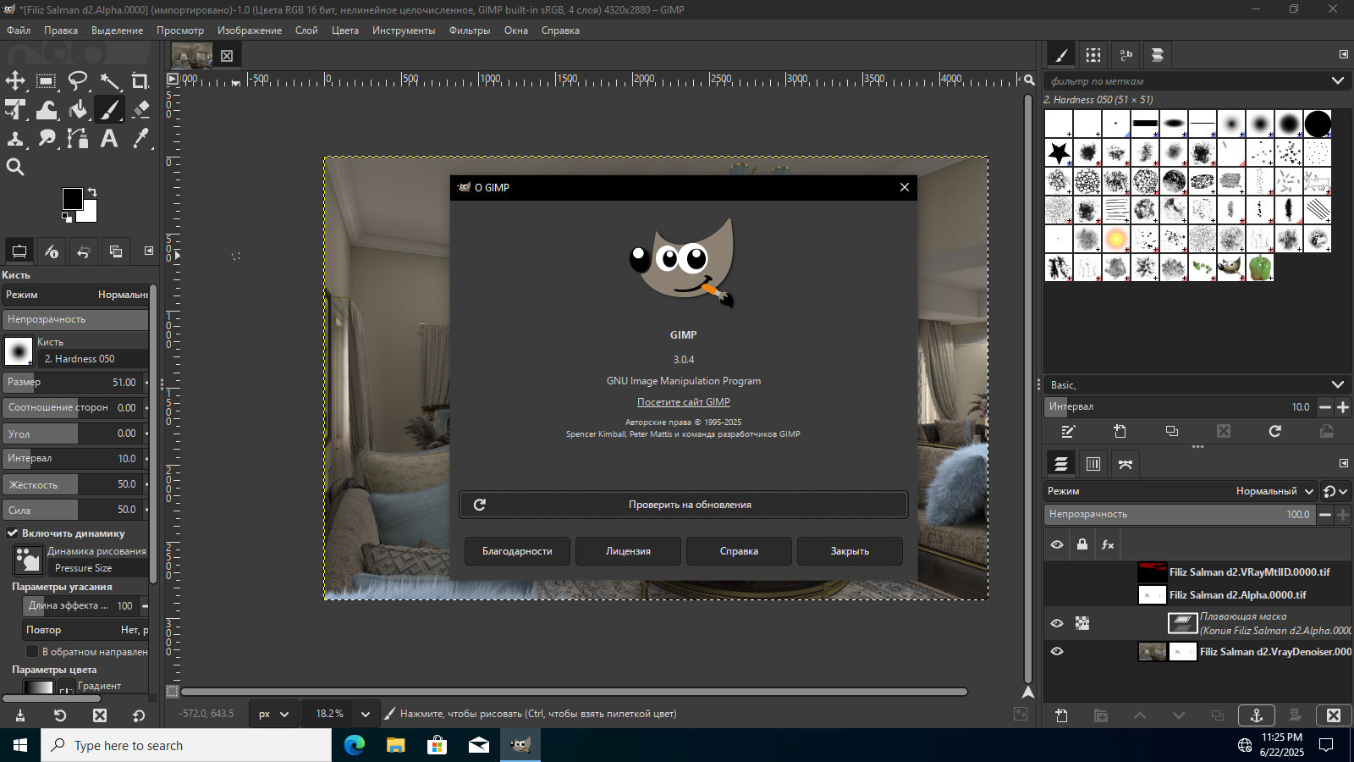
Task: Select the Warp Transform tool
Action: point(47,109)
